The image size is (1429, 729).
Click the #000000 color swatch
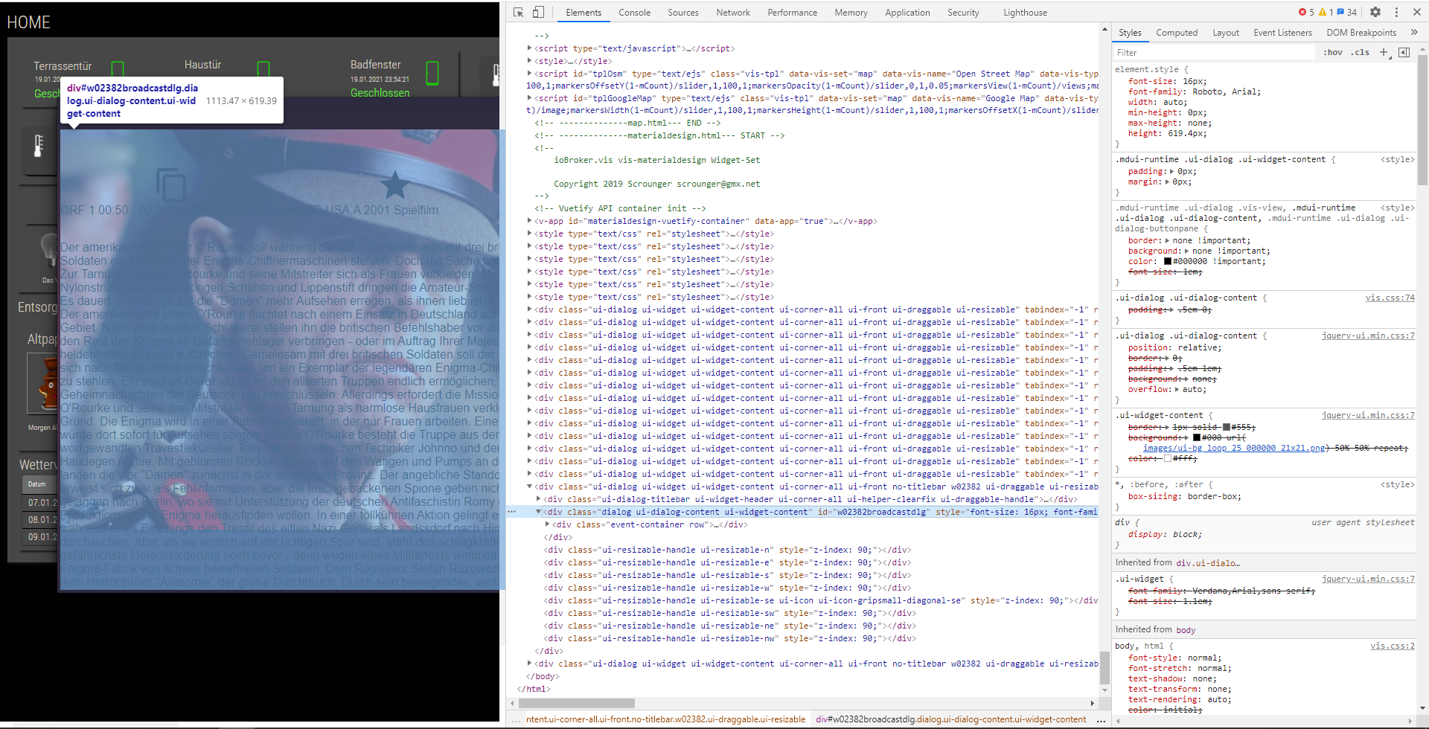point(1168,261)
